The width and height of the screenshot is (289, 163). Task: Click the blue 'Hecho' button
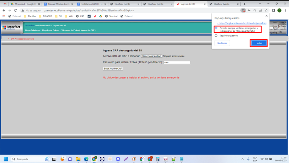[259, 43]
